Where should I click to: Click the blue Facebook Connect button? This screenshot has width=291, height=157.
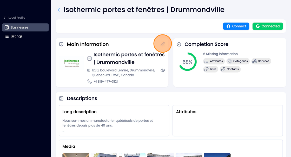[x=236, y=26]
